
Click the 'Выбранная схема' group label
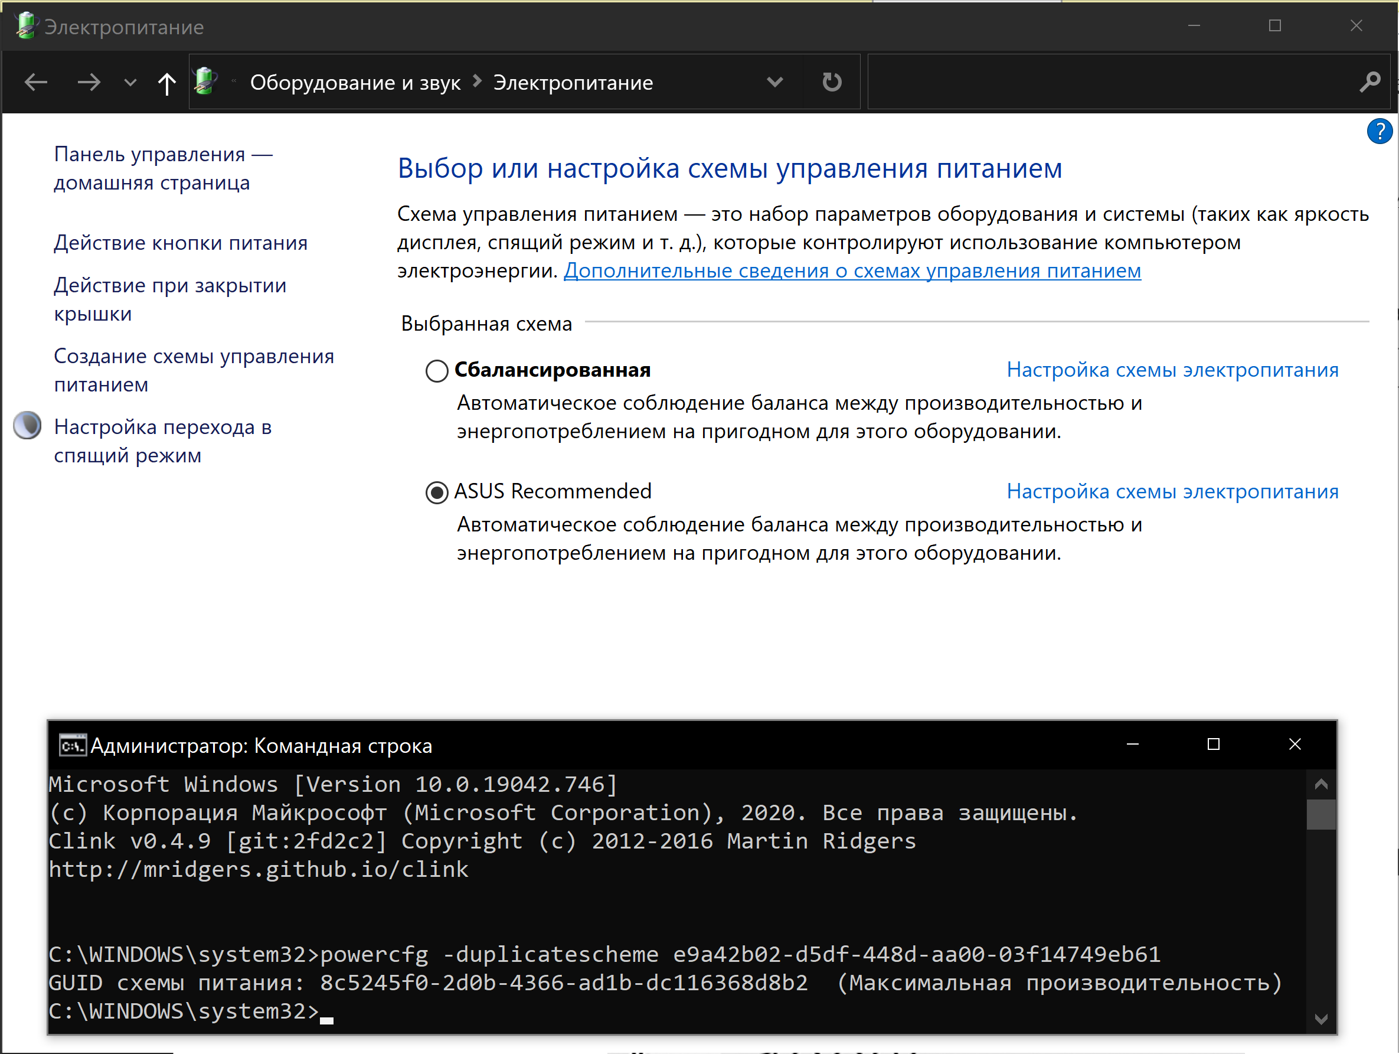pos(486,324)
